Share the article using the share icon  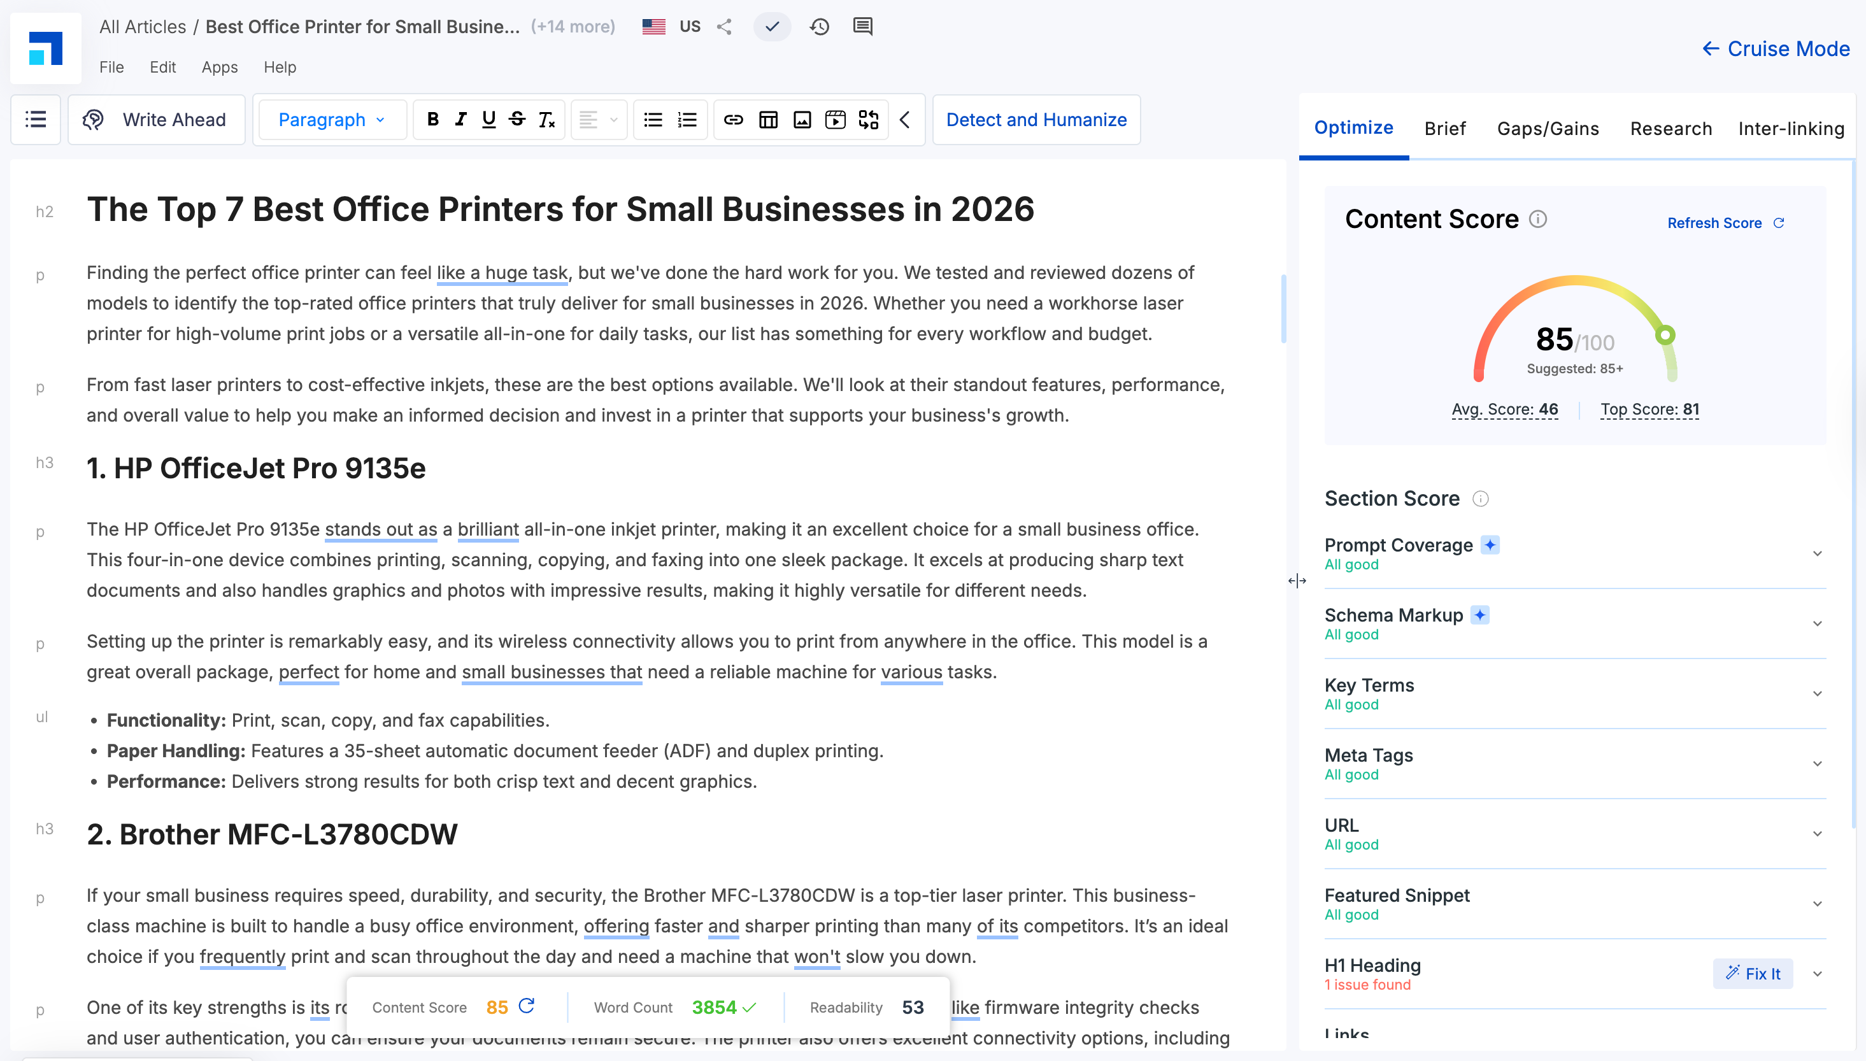click(723, 26)
